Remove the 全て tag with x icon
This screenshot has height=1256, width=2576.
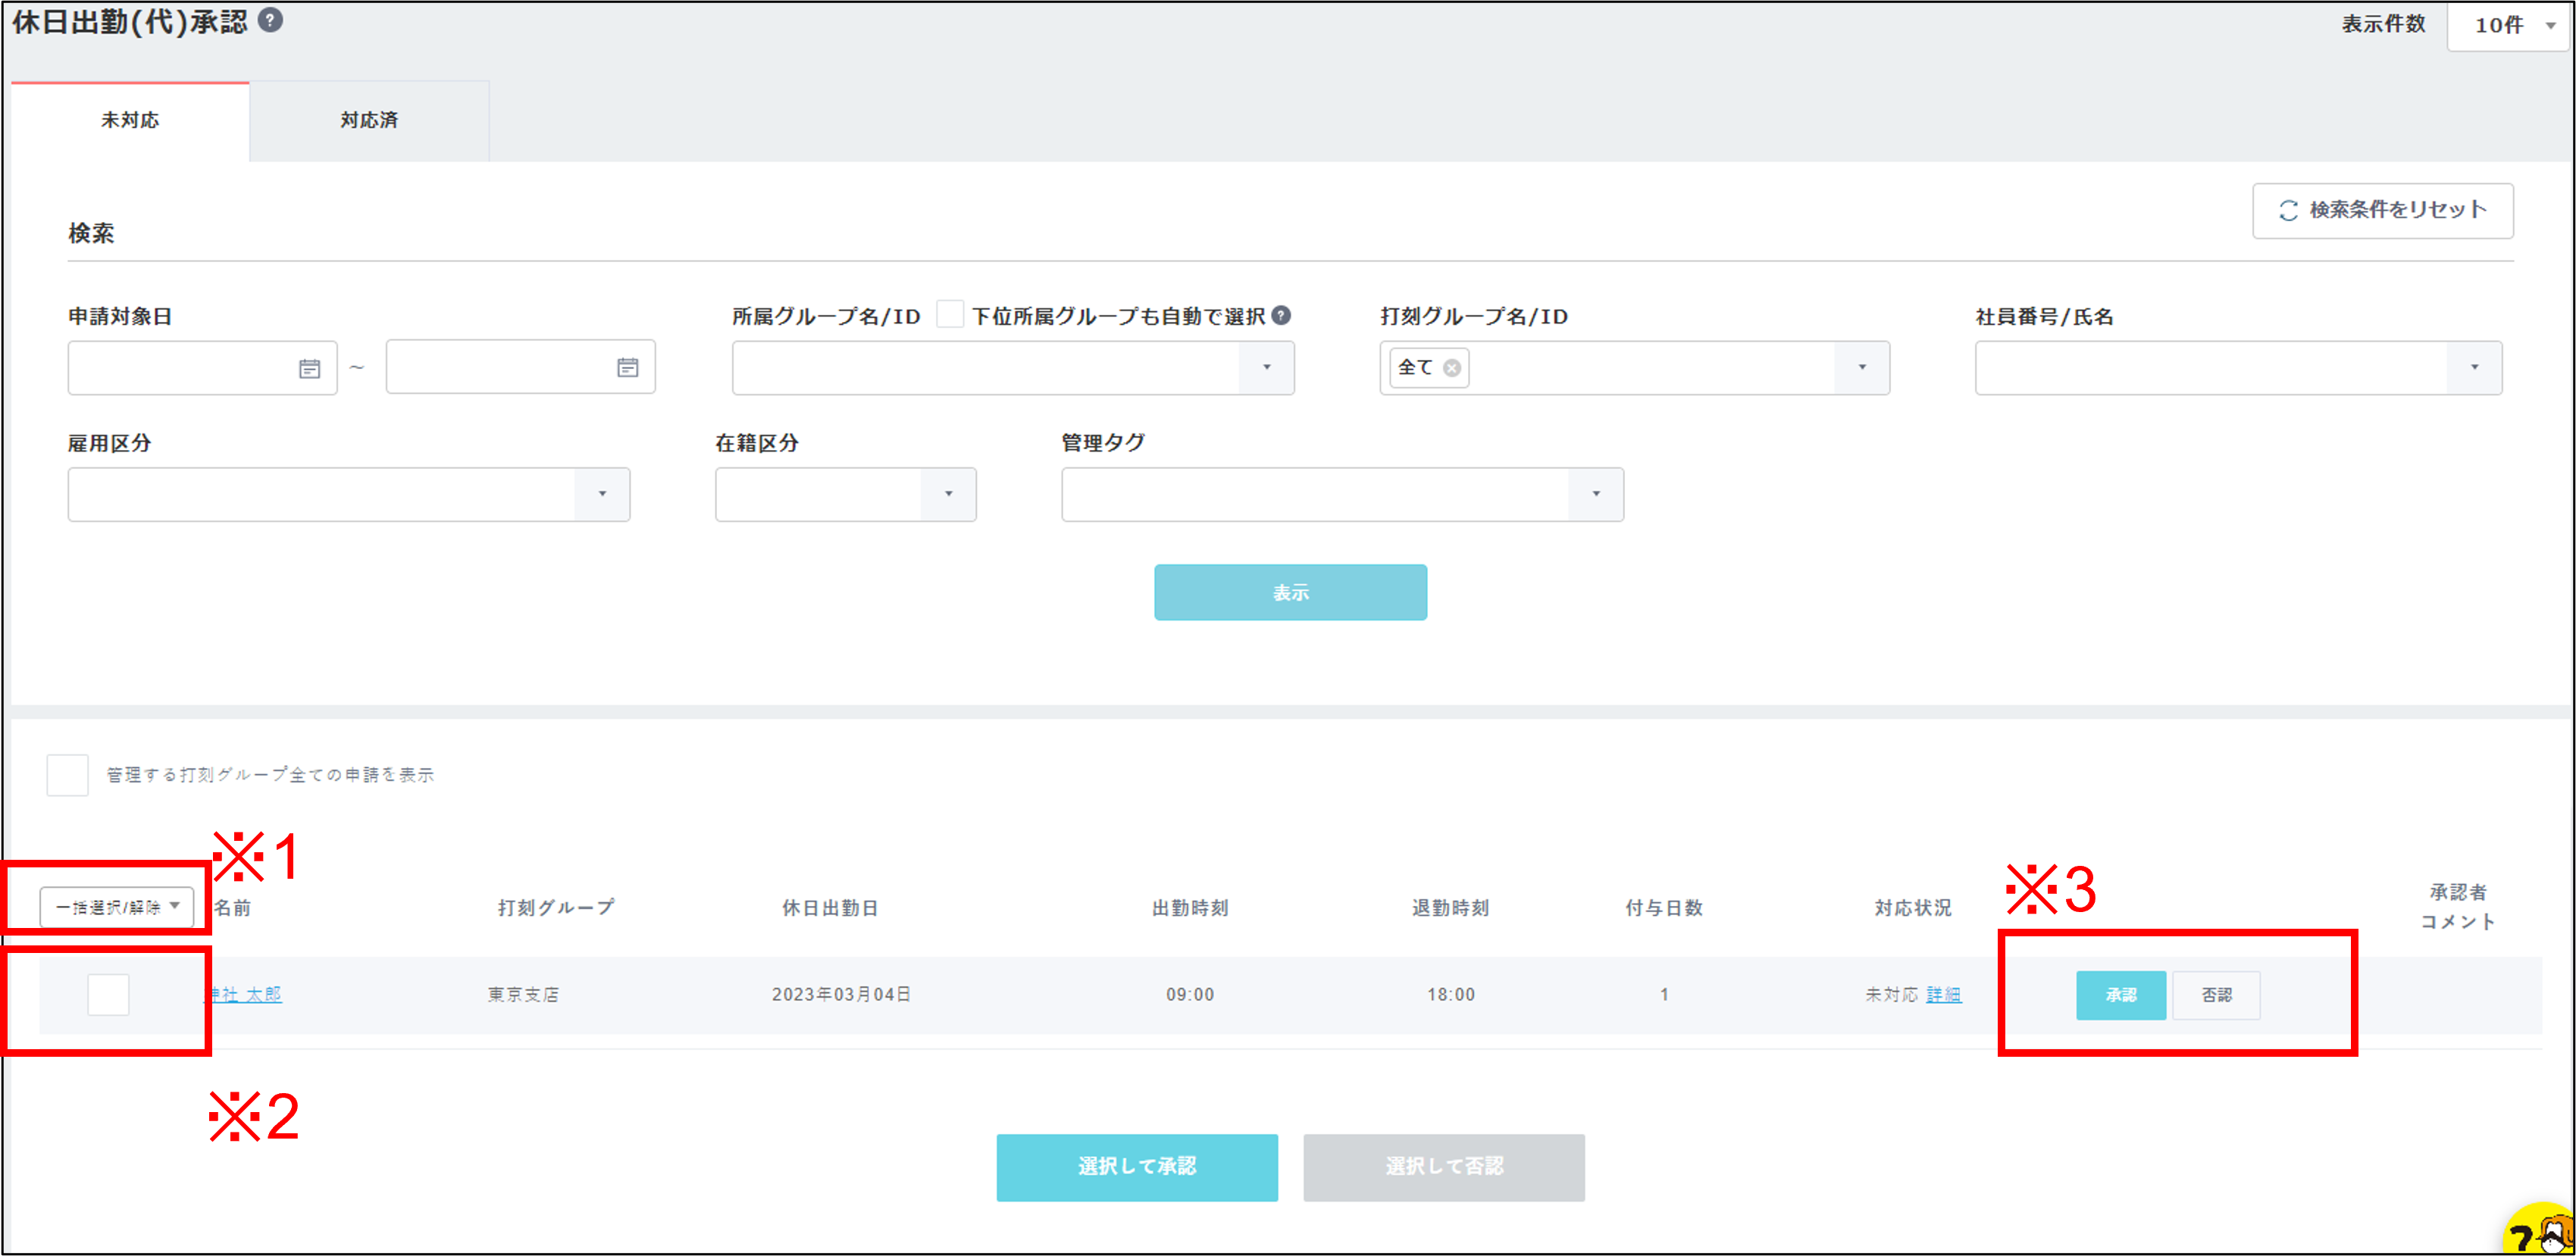pos(1452,369)
